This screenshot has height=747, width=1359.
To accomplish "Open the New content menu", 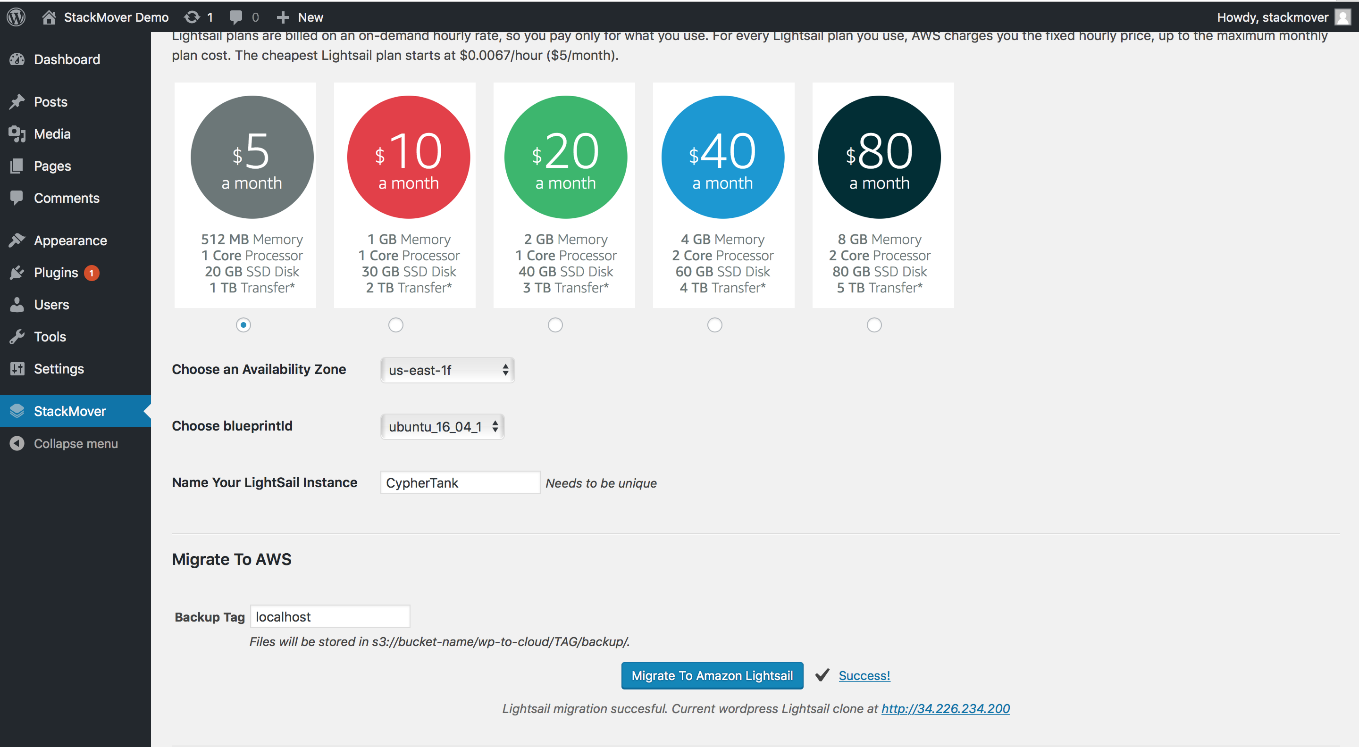I will tap(300, 17).
